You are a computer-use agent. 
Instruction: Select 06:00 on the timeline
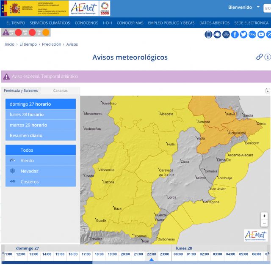[257, 254]
